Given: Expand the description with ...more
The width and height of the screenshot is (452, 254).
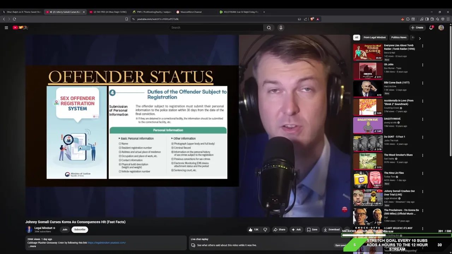Looking at the screenshot, I should (x=32, y=246).
